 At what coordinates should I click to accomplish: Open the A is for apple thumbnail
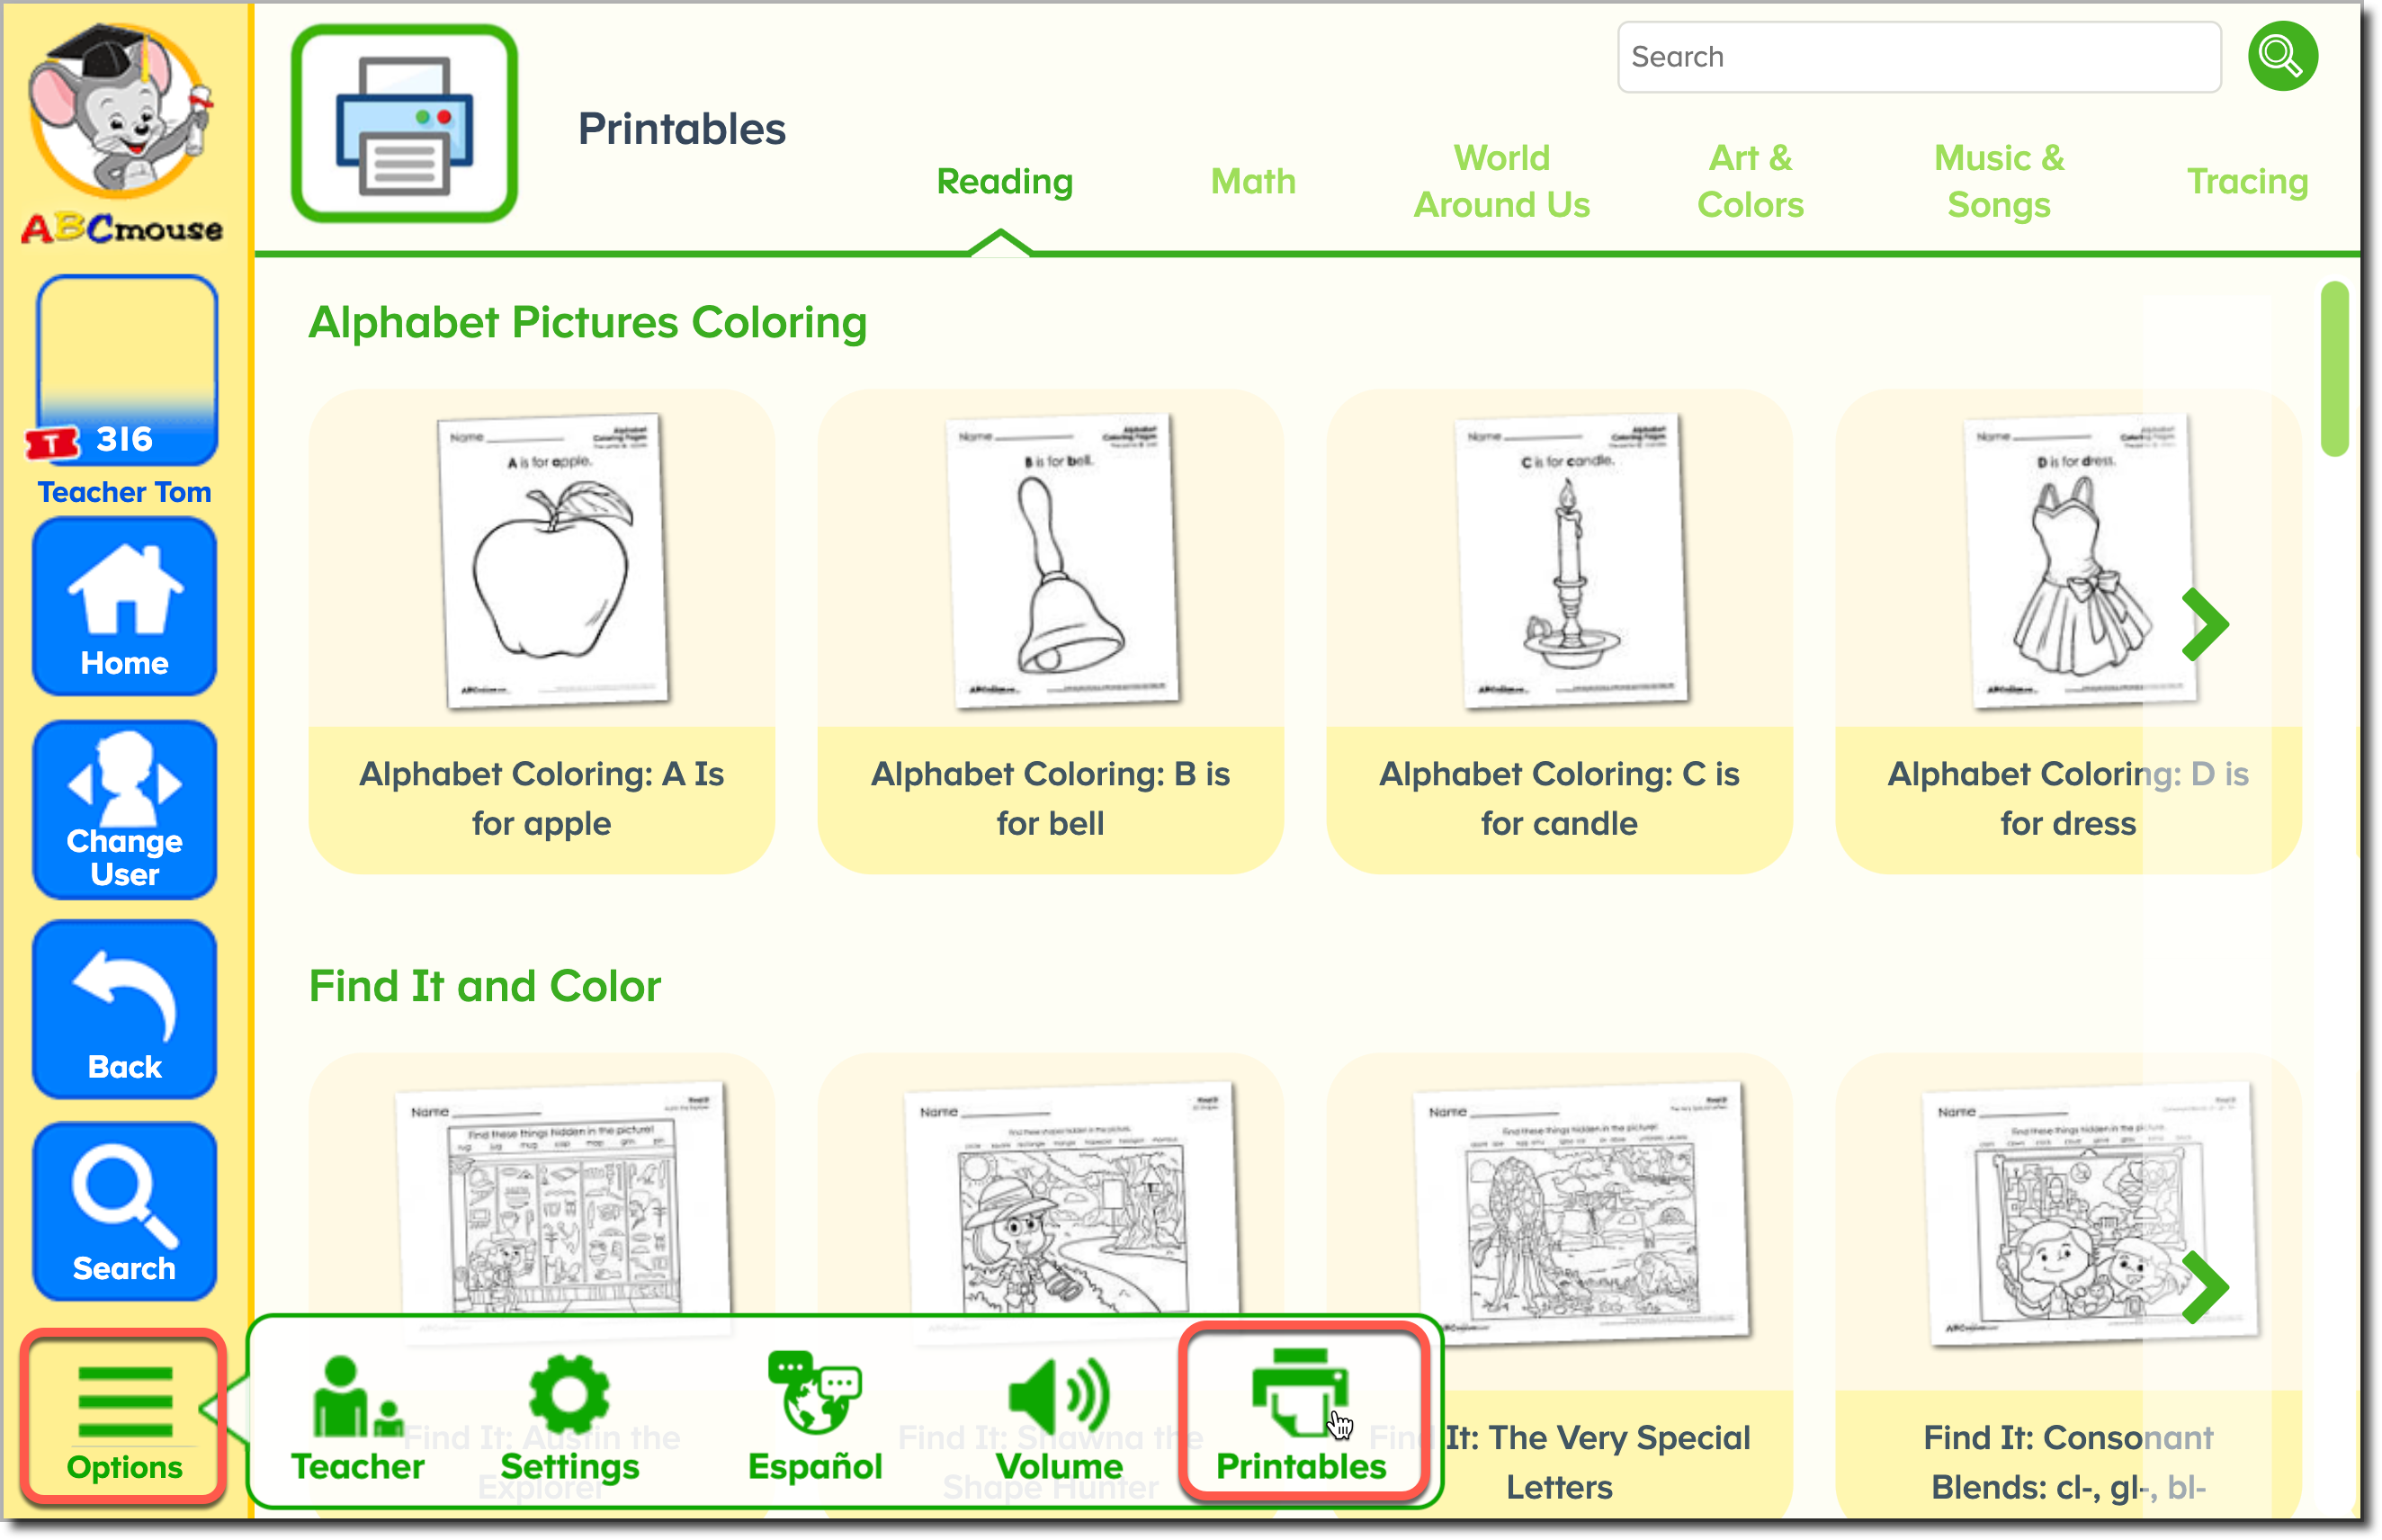click(x=553, y=560)
